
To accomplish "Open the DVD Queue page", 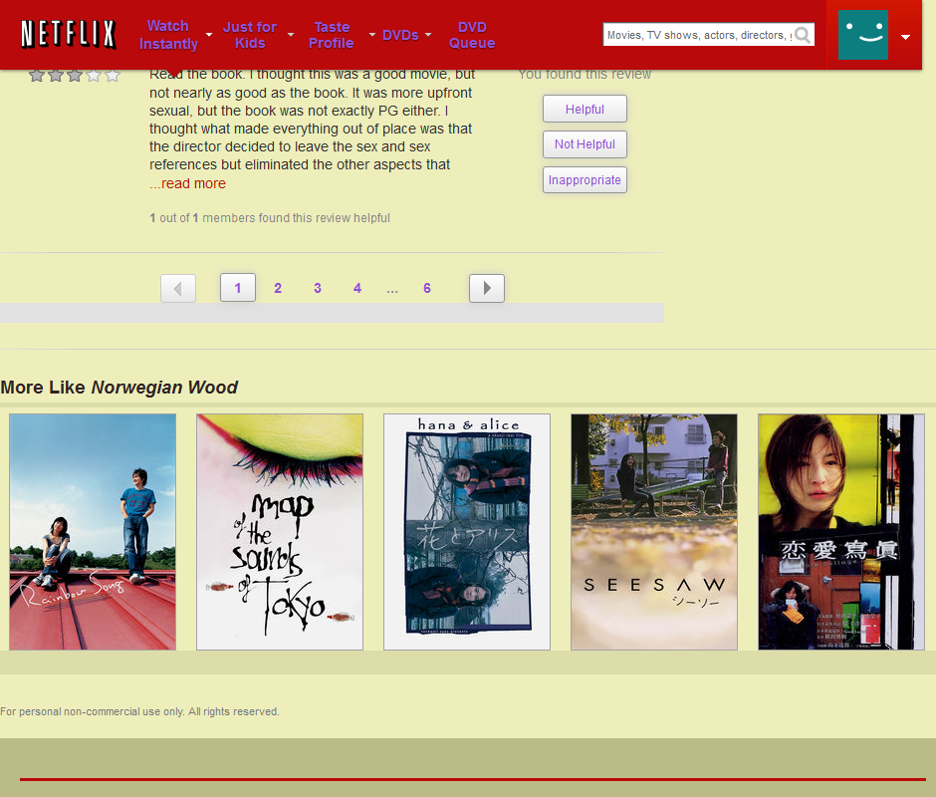I will [472, 35].
